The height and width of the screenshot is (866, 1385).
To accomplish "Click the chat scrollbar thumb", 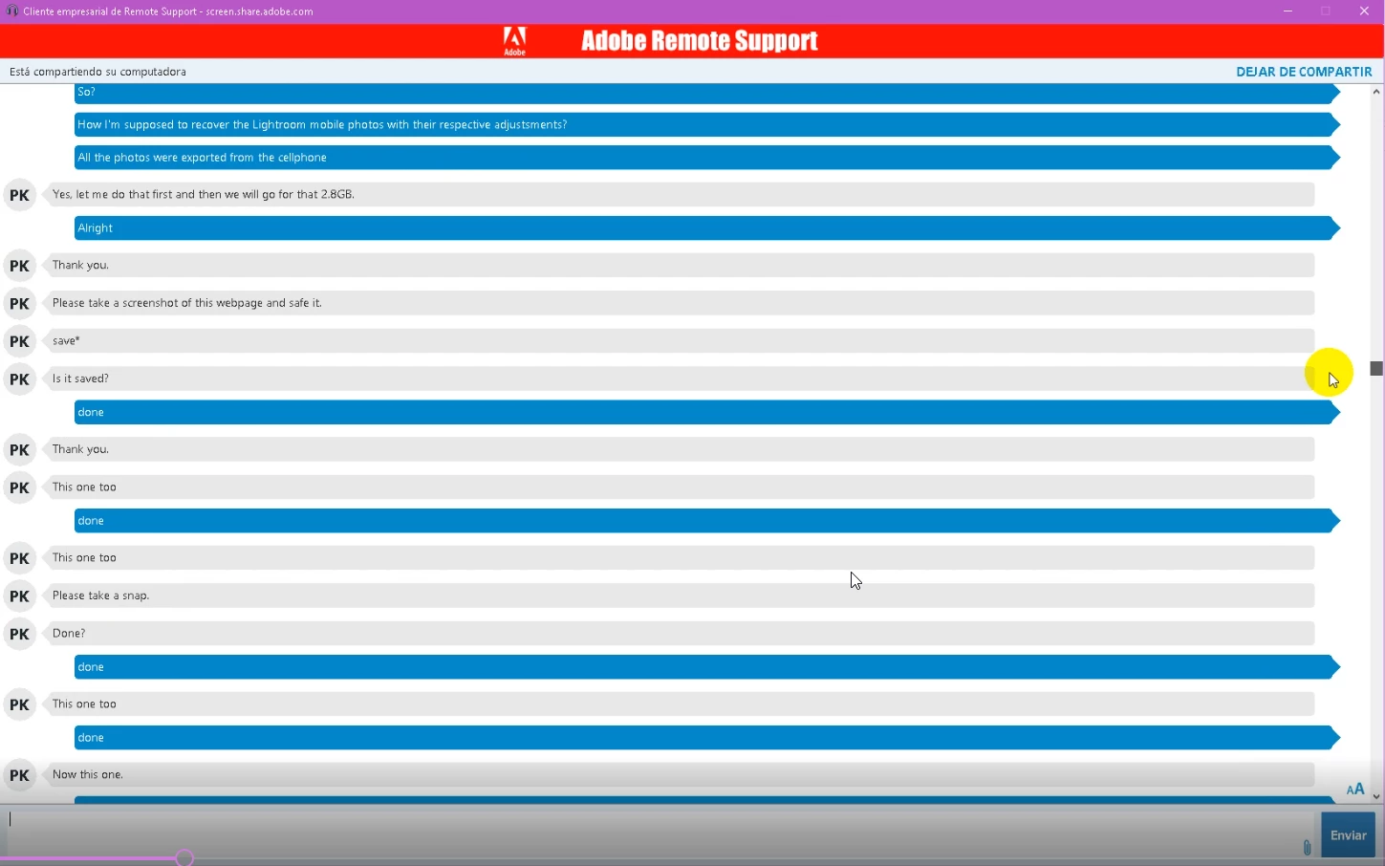I will 1376,368.
